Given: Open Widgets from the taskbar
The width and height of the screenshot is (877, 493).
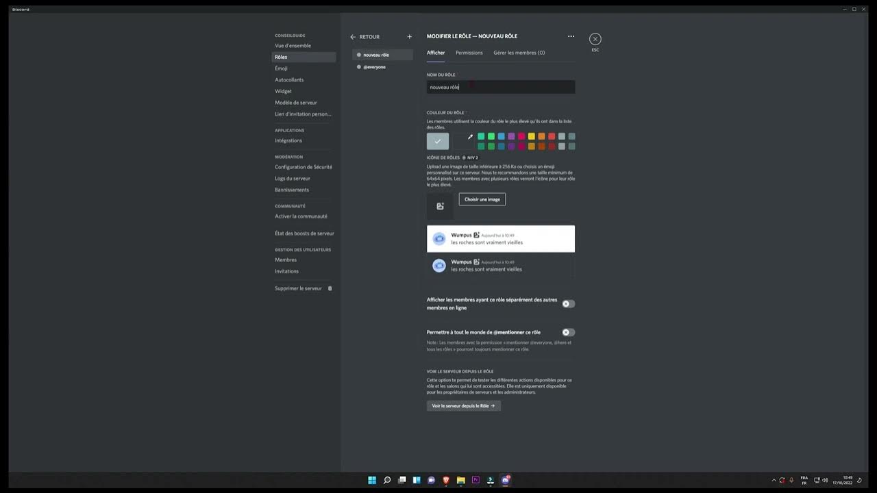Looking at the screenshot, I should (x=417, y=480).
